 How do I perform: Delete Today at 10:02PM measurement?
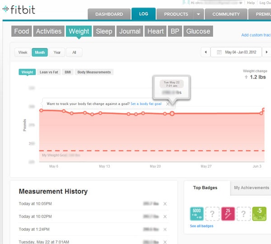pyautogui.click(x=165, y=216)
